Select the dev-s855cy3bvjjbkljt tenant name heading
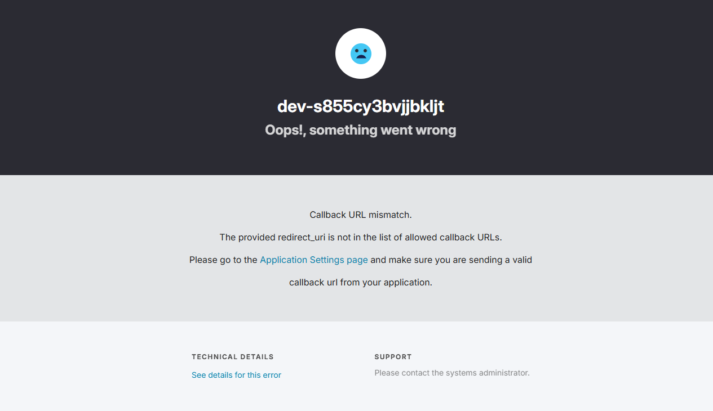Viewport: 713px width, 411px height. click(x=361, y=106)
